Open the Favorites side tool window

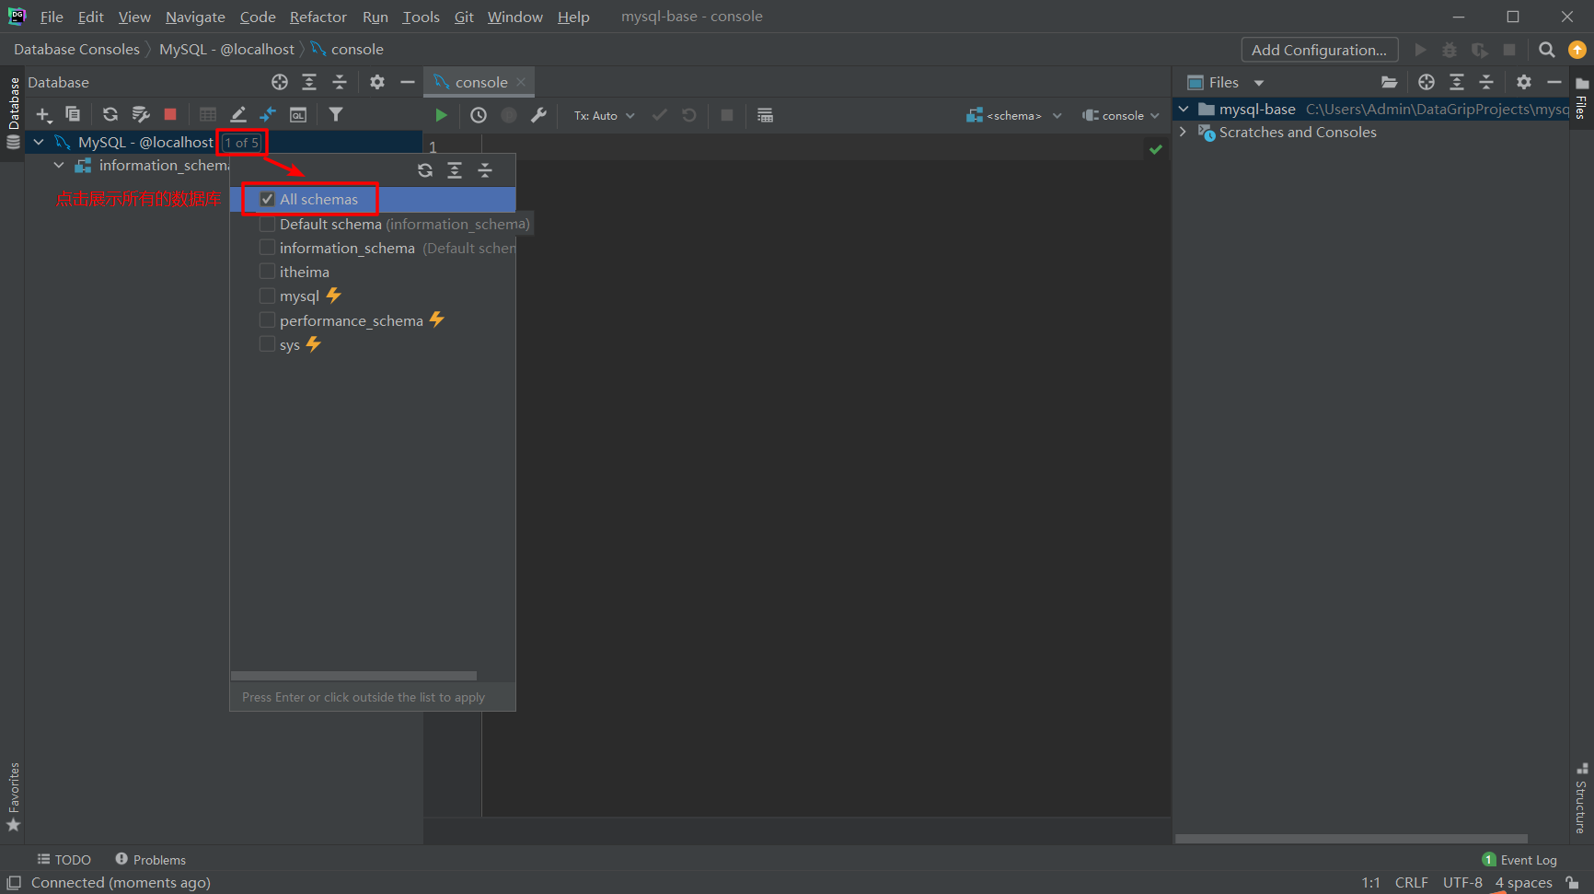click(x=13, y=797)
